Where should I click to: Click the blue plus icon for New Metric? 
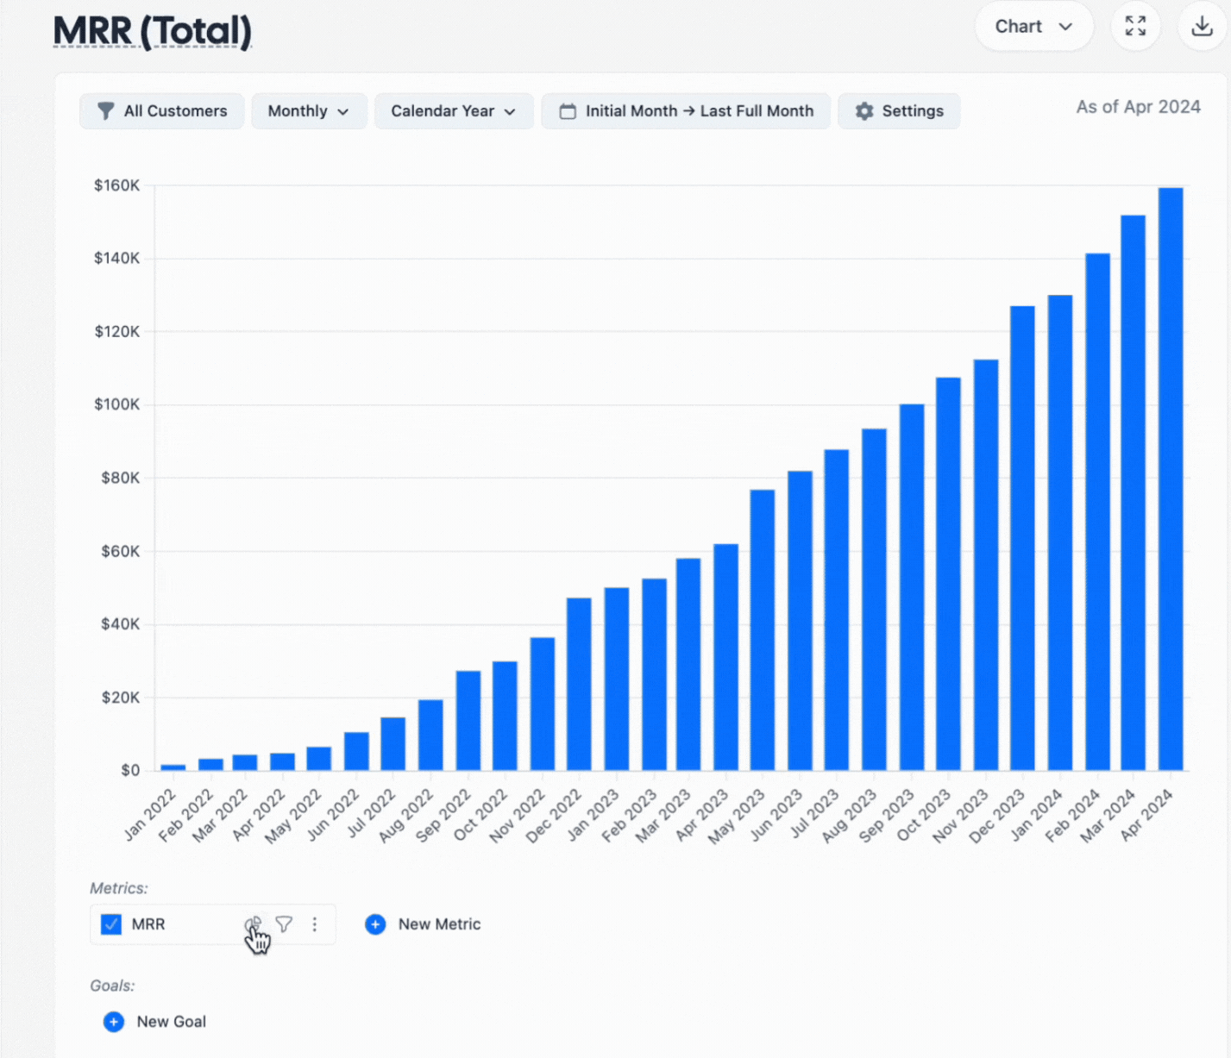[375, 924]
